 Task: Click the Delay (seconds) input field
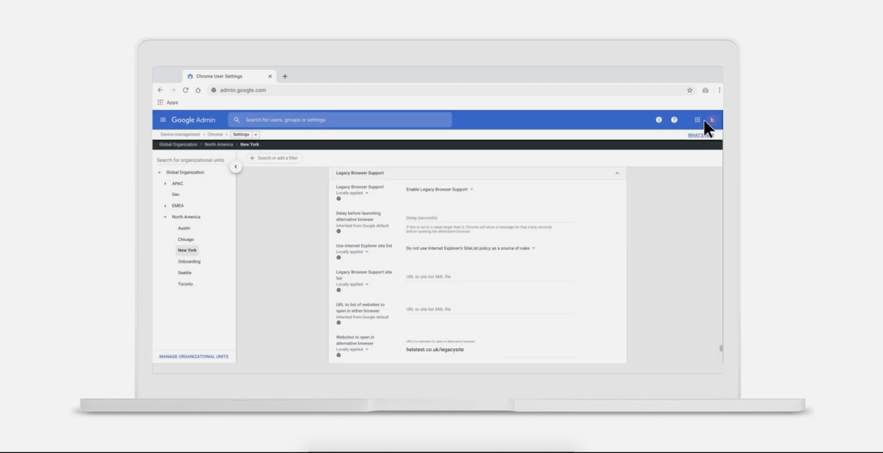pyautogui.click(x=489, y=218)
